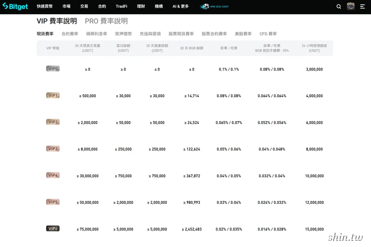Click the ≥ 367,872 BGB balance cell
This screenshot has width=371, height=247.
192,176
